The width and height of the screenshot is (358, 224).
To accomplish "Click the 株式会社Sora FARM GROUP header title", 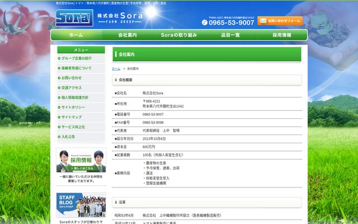I will (120, 18).
